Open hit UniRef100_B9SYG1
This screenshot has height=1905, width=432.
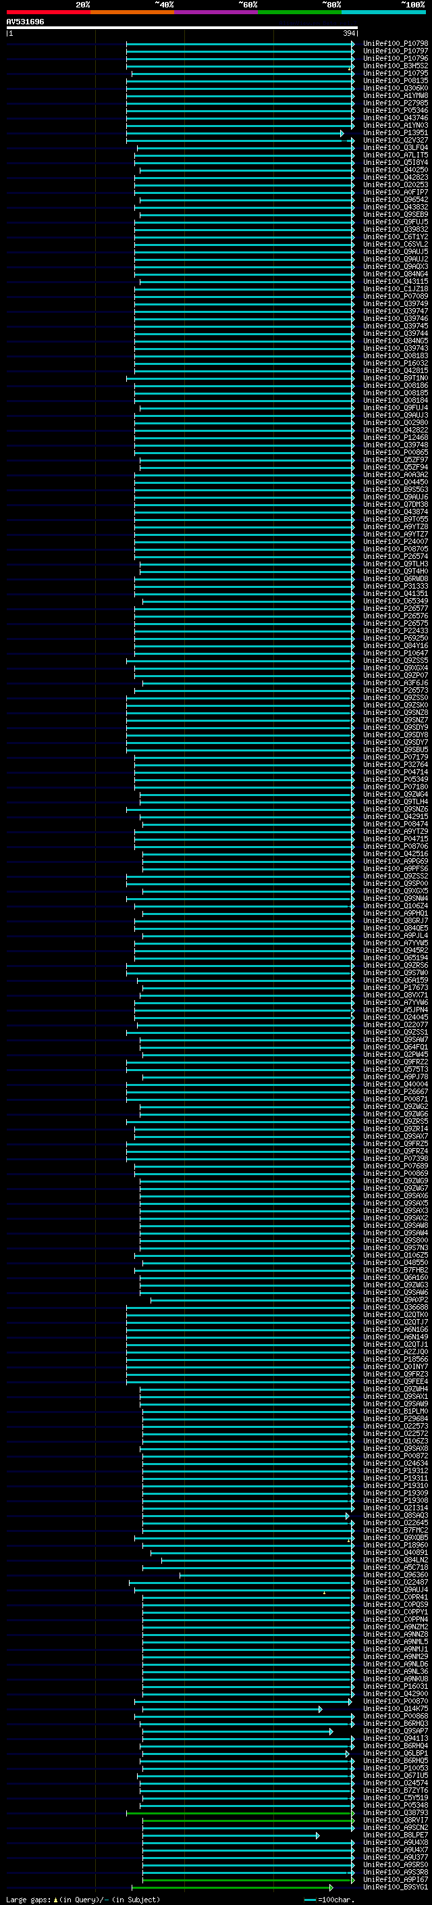pos(395,1887)
